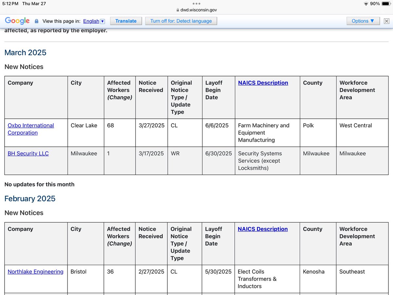Tap the dwd.wisconsin.gov address bar
Screen dimensions: 393x295
click(196, 10)
